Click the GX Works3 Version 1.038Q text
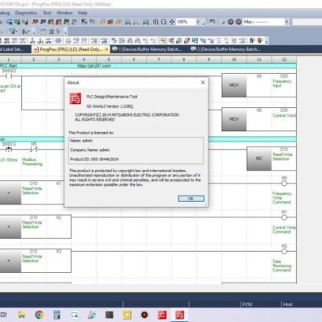The width and height of the screenshot is (322, 322). point(109,106)
